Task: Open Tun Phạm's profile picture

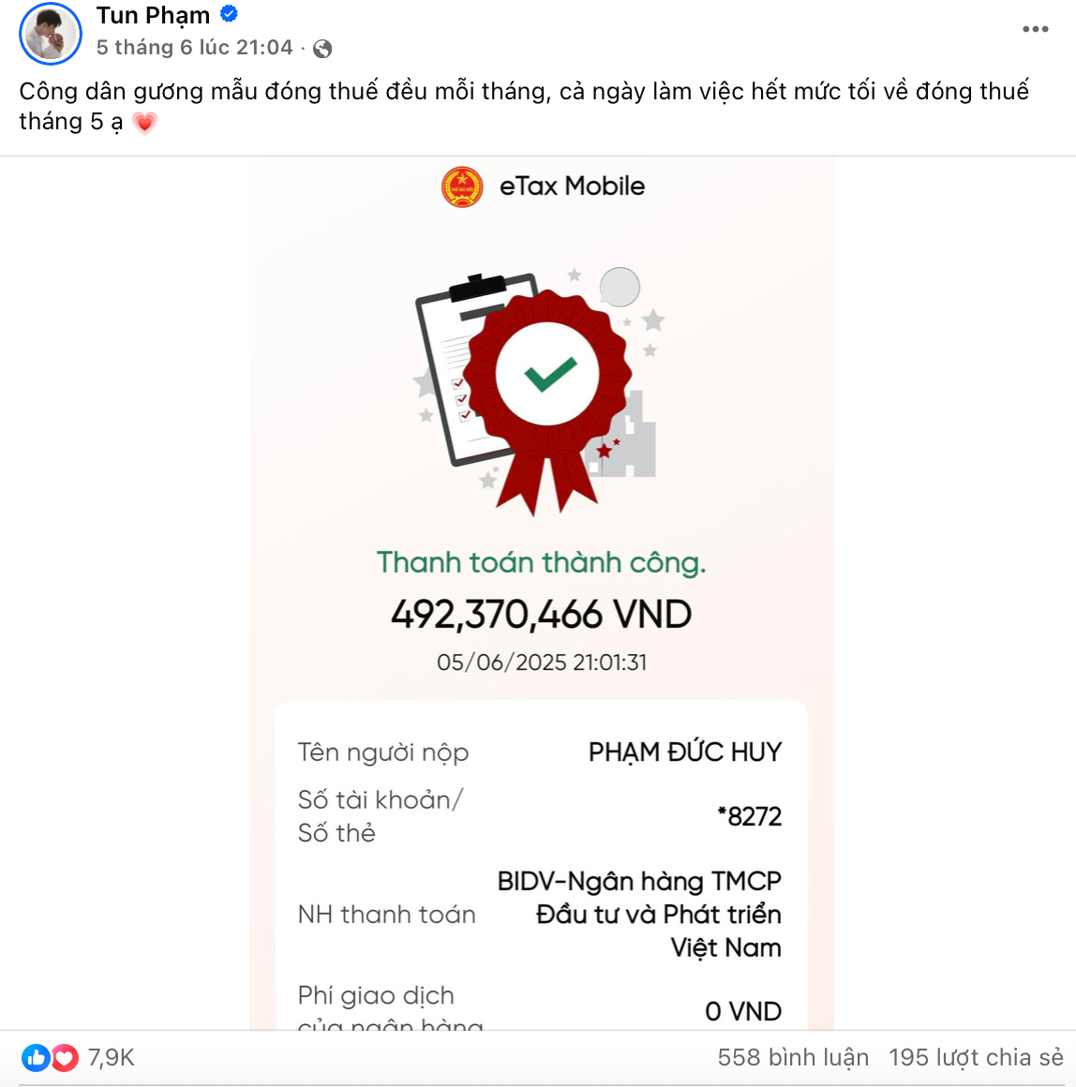Action: tap(50, 34)
